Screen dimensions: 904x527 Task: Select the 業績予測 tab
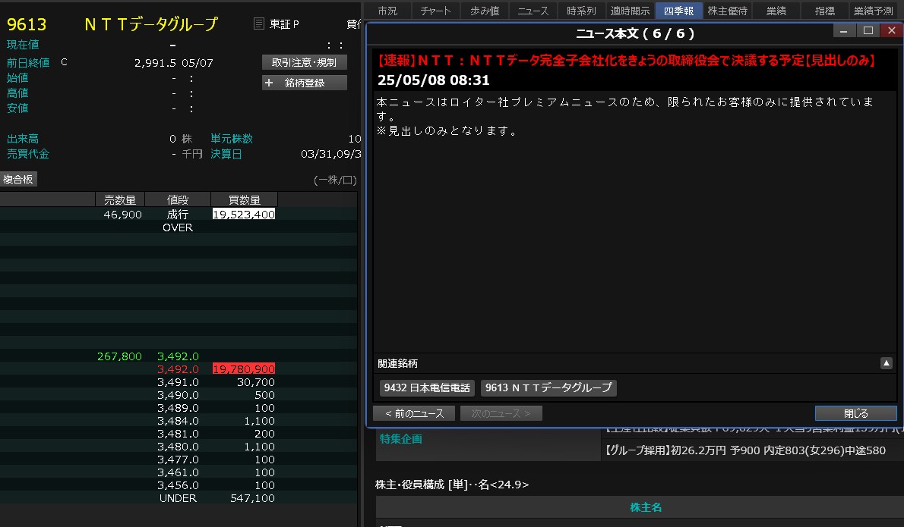pyautogui.click(x=873, y=11)
